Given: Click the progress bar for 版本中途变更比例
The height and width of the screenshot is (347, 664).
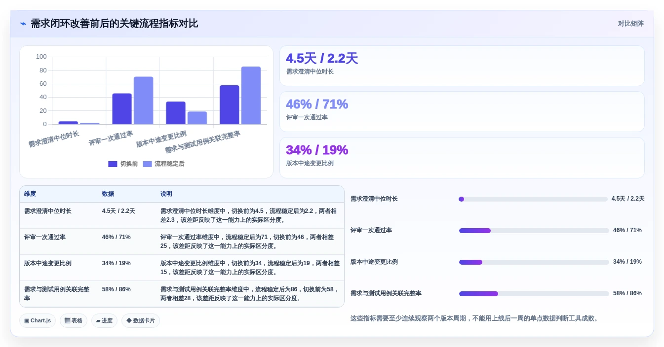Looking at the screenshot, I should tap(534, 262).
